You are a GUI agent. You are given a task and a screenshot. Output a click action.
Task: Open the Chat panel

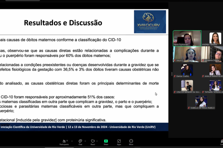point(80,142)
